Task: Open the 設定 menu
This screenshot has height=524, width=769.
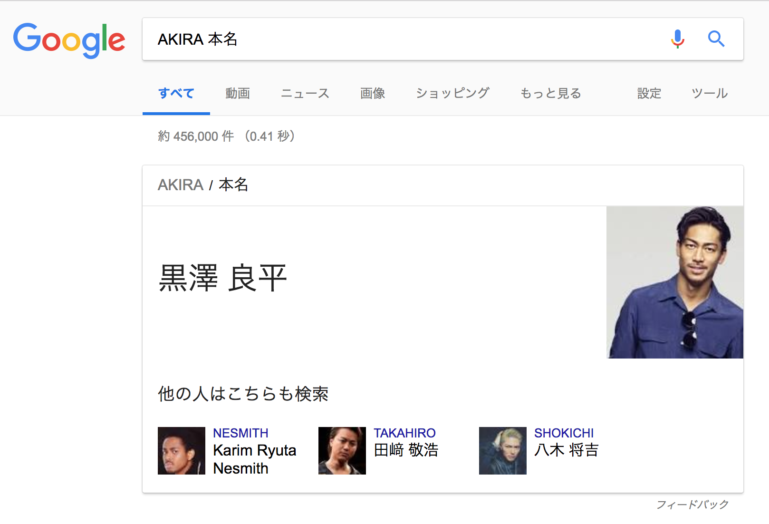Action: pos(649,93)
